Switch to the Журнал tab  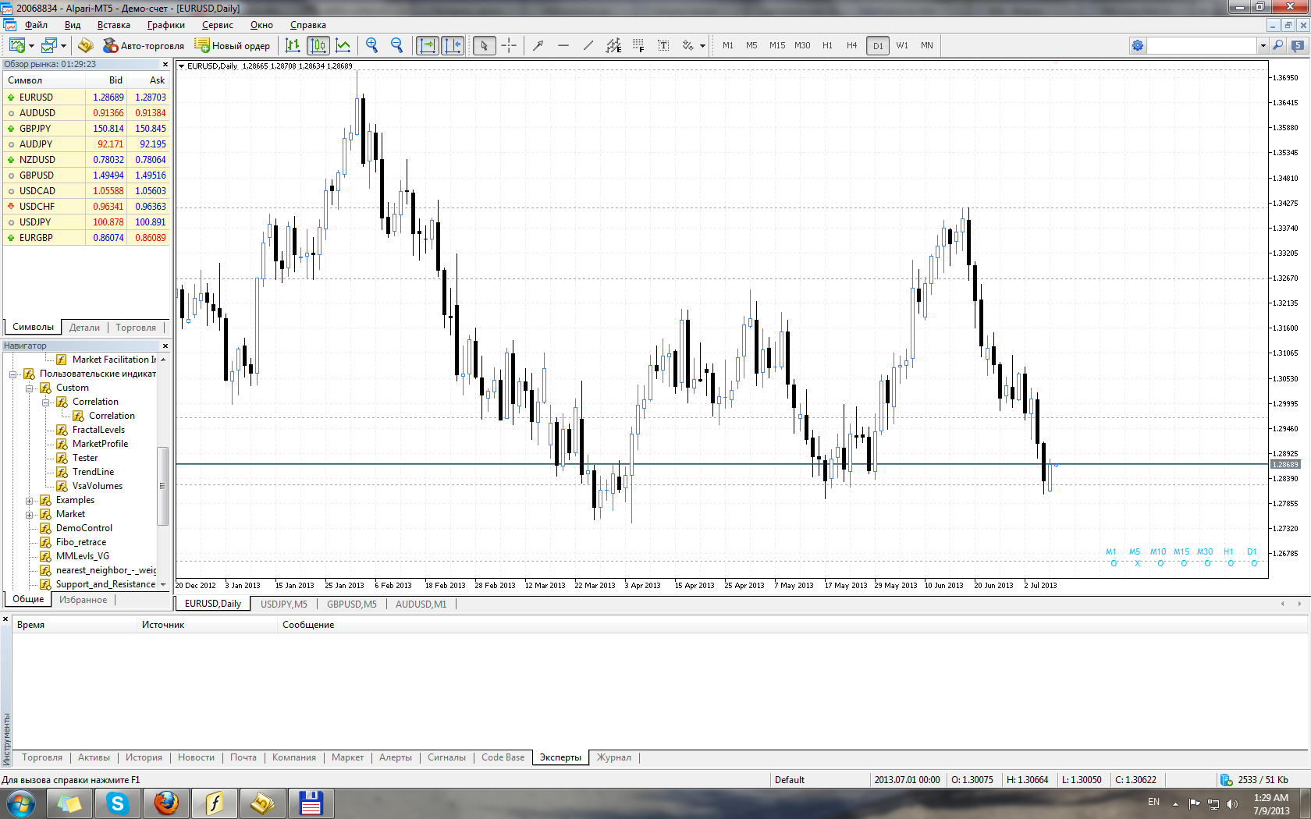click(x=614, y=757)
